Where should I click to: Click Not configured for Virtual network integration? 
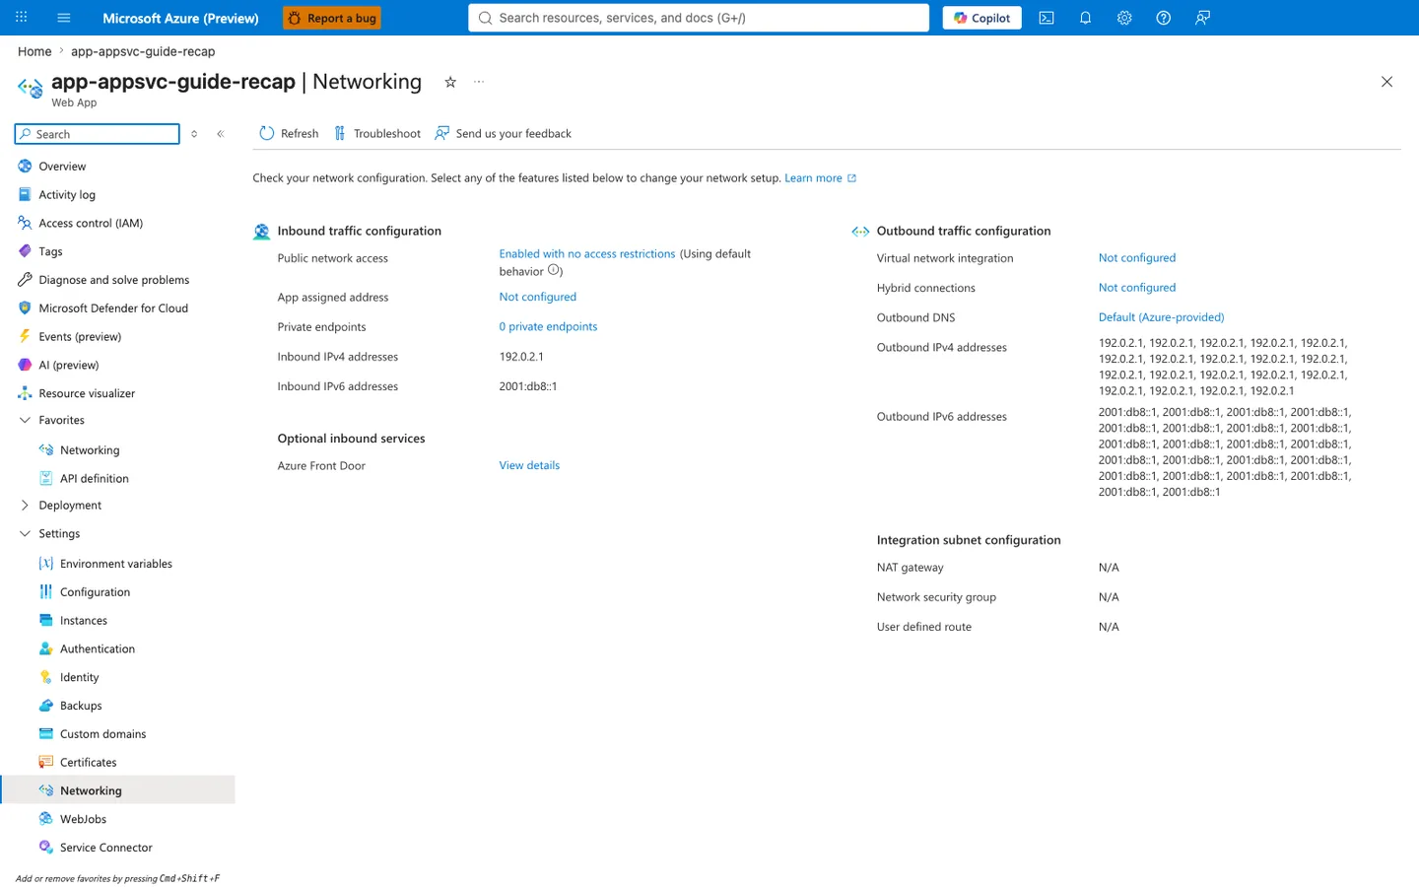click(1137, 257)
